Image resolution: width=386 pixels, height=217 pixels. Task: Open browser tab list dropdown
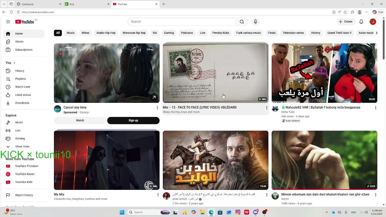pyautogui.click(x=4, y=4)
